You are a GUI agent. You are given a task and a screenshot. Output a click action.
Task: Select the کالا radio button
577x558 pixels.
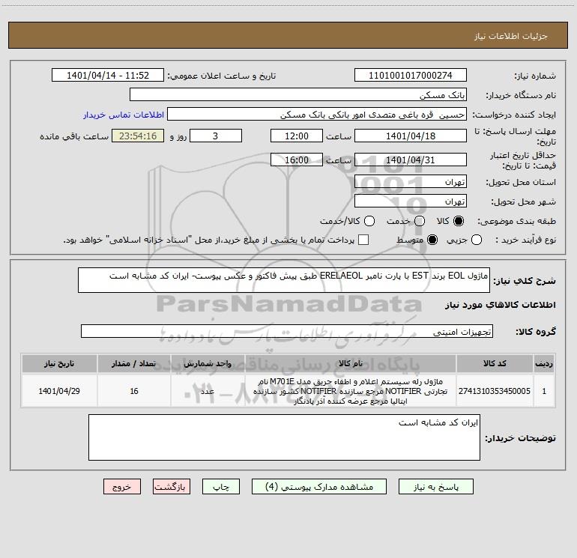coord(459,221)
